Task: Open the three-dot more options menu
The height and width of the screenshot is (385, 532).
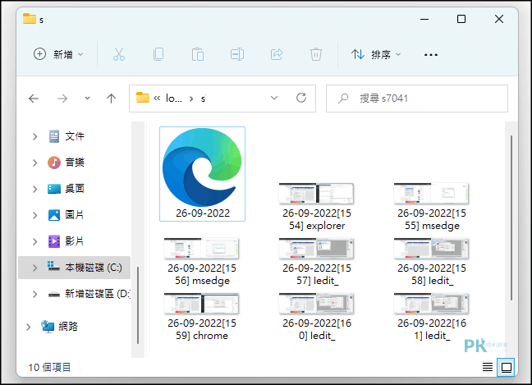Action: pos(430,55)
